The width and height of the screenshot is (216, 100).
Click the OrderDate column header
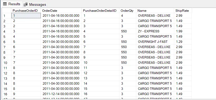click(61, 10)
